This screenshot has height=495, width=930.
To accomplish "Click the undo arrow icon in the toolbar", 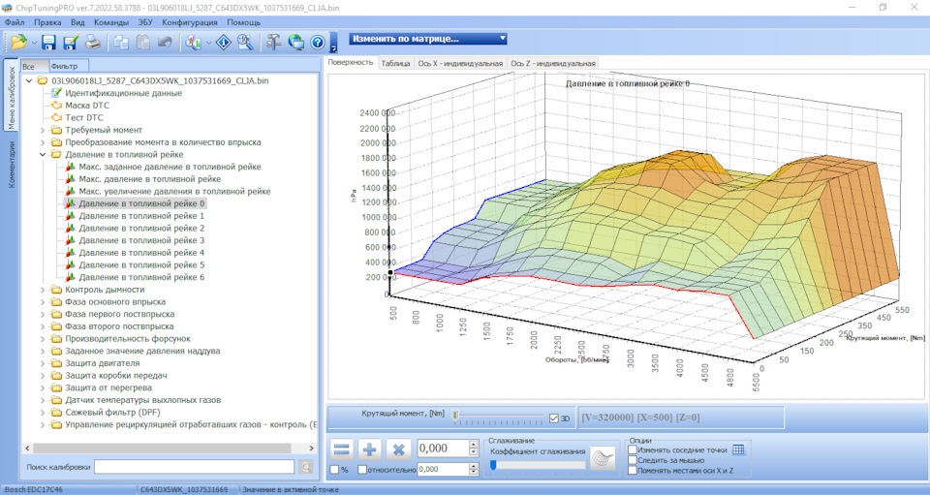I will [x=165, y=42].
